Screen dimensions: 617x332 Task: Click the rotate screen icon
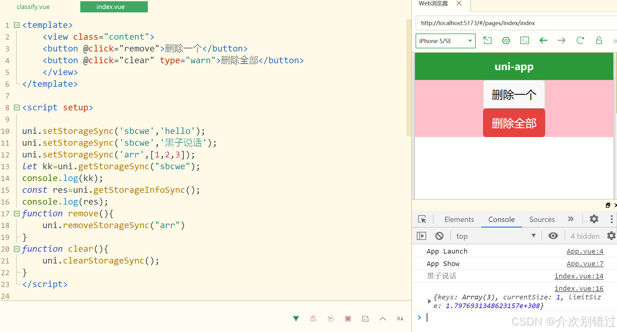(x=487, y=41)
